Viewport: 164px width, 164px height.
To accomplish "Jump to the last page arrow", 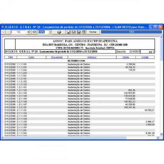I will coord(34,32).
